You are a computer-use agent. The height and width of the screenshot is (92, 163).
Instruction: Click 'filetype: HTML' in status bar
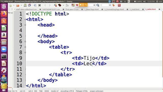pyautogui.click(x=82, y=91)
